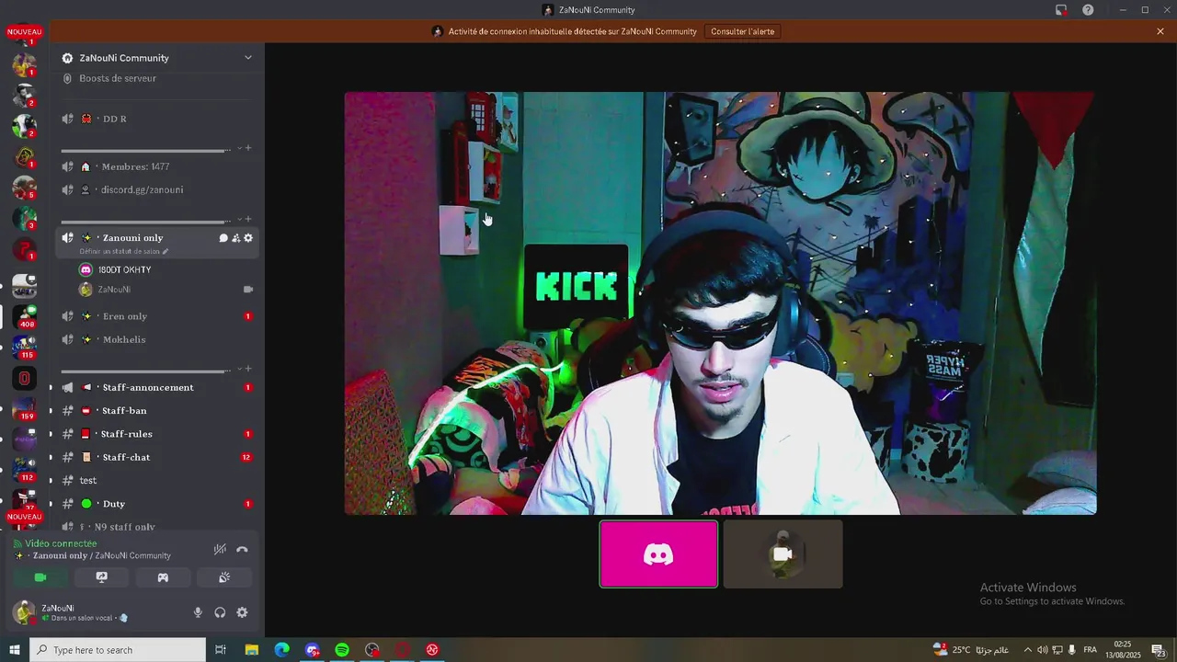Screen dimensions: 1177x662
Task: Click Définir un statut de salon
Action: 123,251
